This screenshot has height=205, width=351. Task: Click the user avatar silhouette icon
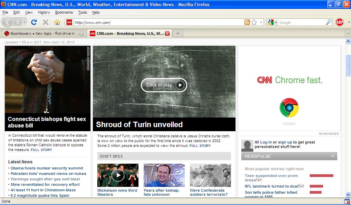[247, 146]
